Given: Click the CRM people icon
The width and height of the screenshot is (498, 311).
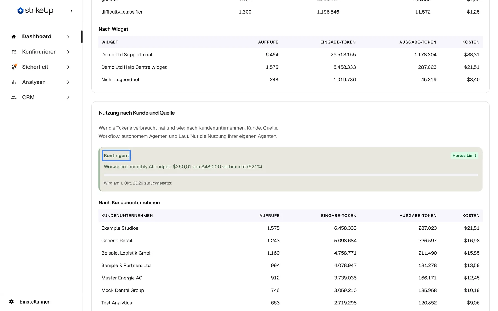Looking at the screenshot, I should [14, 97].
